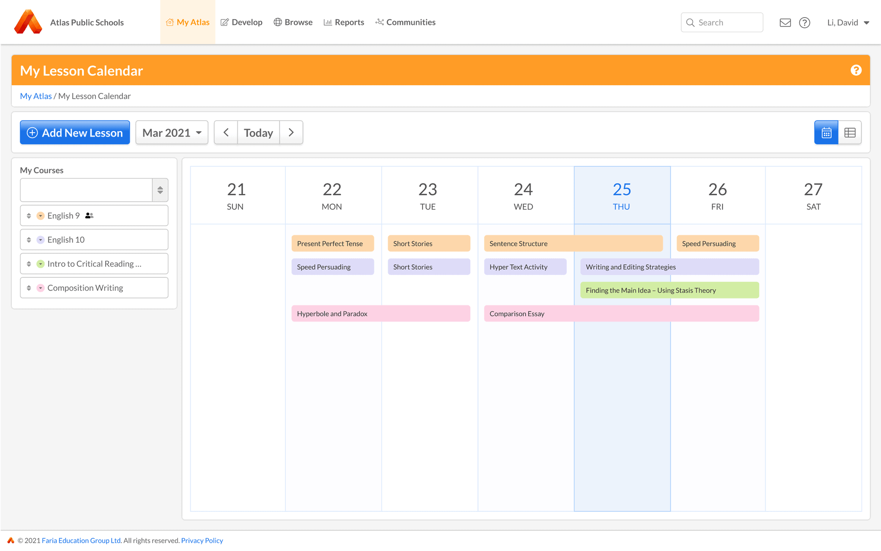This screenshot has height=551, width=881.
Task: Click the My Courses selection field
Action: (86, 190)
